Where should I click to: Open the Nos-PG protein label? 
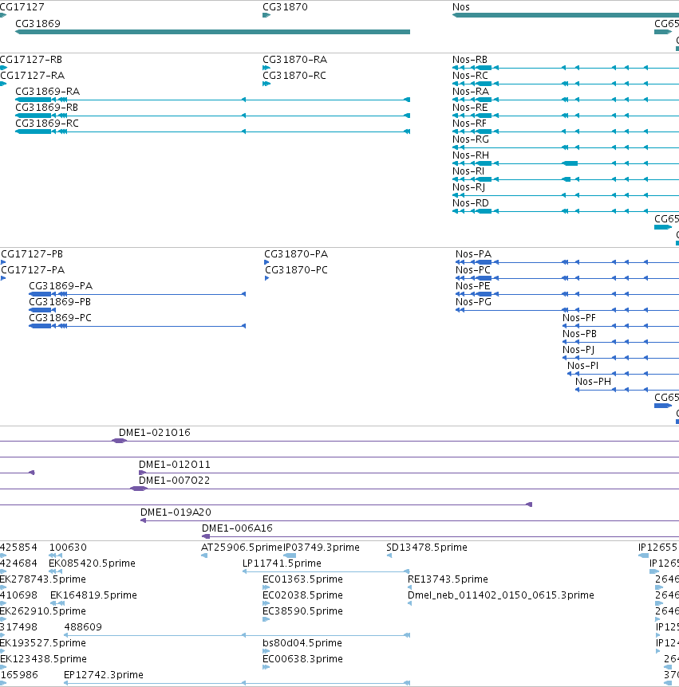point(474,302)
